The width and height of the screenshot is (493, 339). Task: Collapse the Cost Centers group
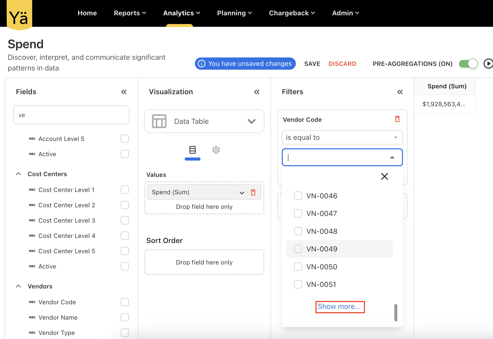pyautogui.click(x=18, y=174)
